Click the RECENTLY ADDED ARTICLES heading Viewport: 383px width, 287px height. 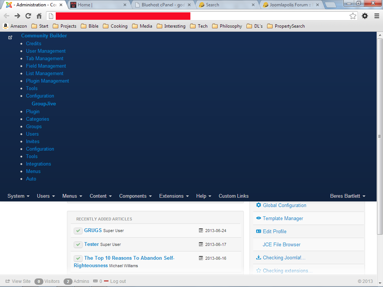104,219
